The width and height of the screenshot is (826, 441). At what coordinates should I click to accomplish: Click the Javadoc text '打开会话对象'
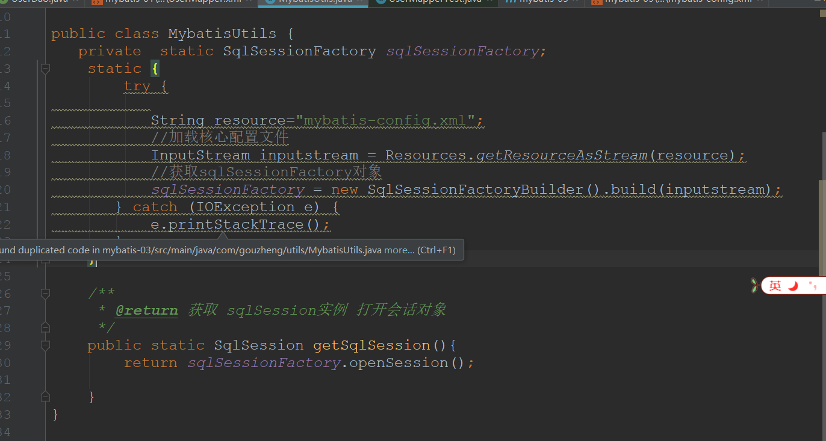pyautogui.click(x=401, y=310)
